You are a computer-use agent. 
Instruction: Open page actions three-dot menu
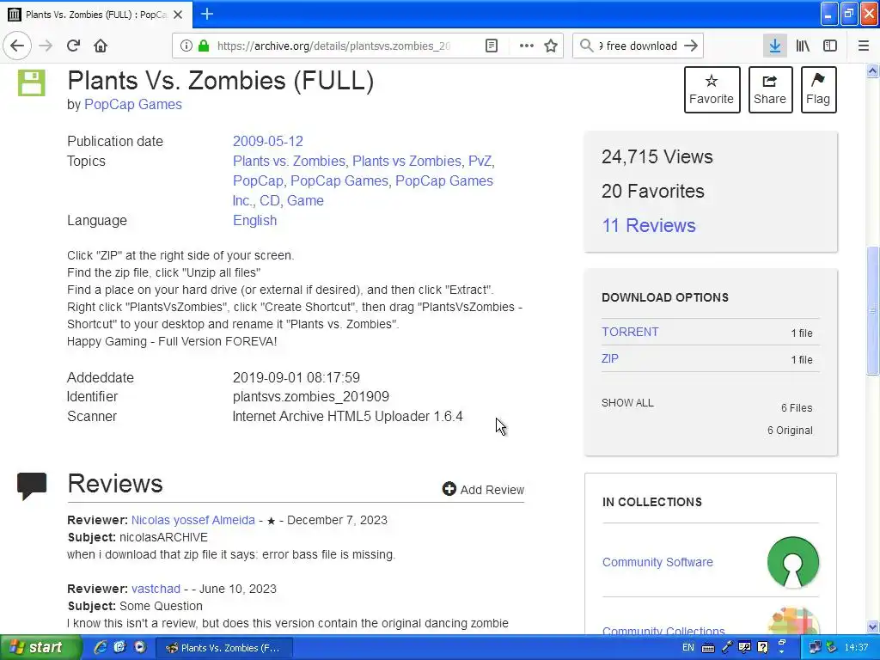point(527,46)
